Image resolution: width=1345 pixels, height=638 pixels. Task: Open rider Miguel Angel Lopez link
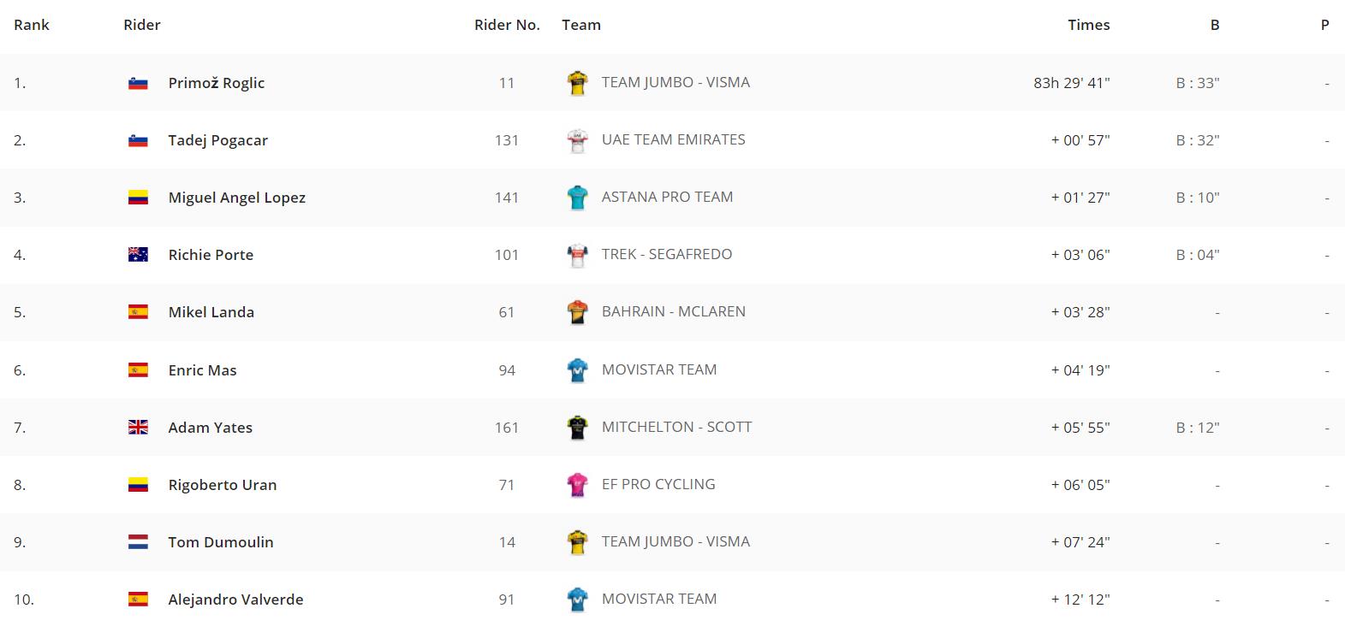click(x=237, y=198)
